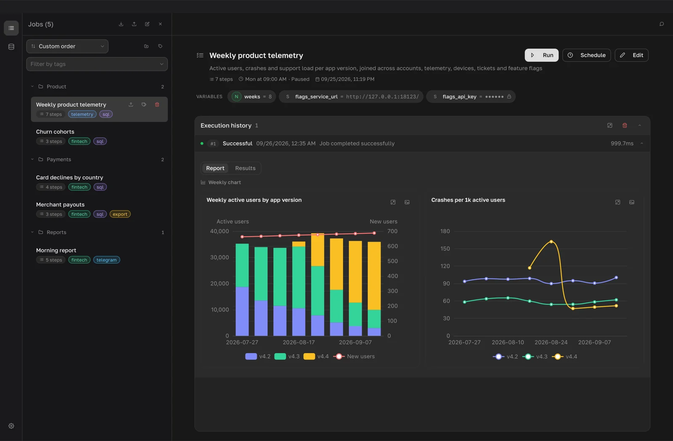Click the new job compose icon

(x=147, y=24)
